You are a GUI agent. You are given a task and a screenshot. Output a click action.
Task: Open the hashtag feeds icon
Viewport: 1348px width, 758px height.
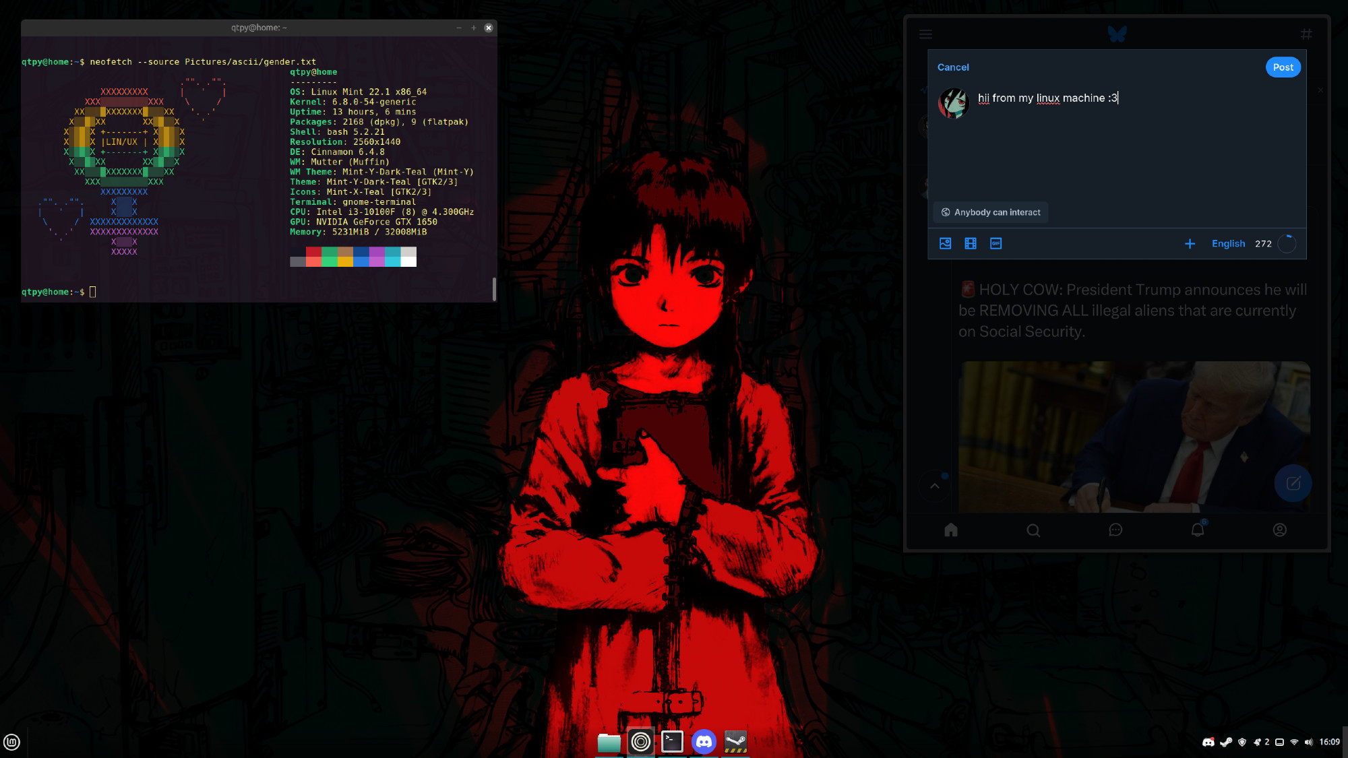(x=1306, y=34)
